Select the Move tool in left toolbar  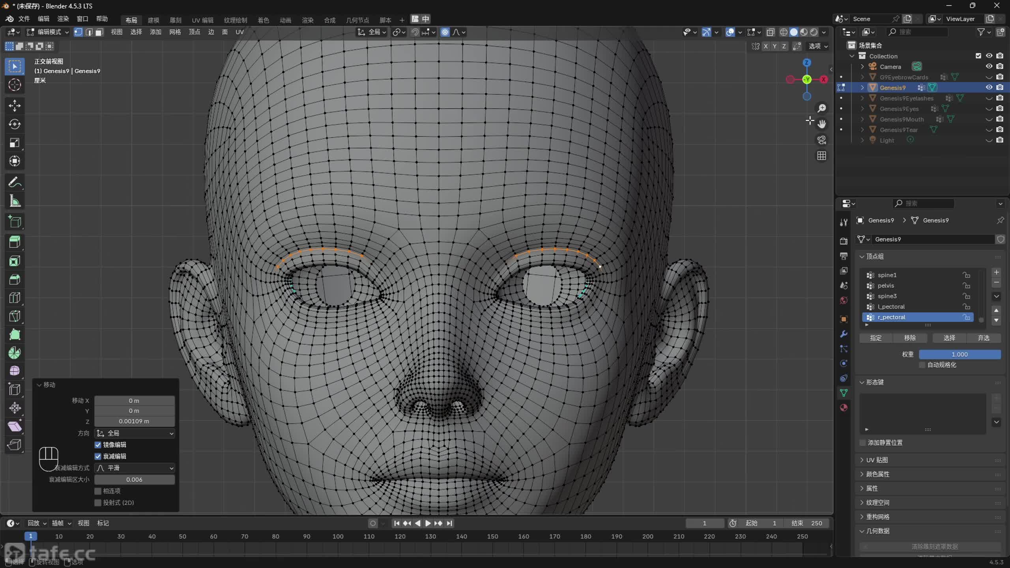point(15,105)
